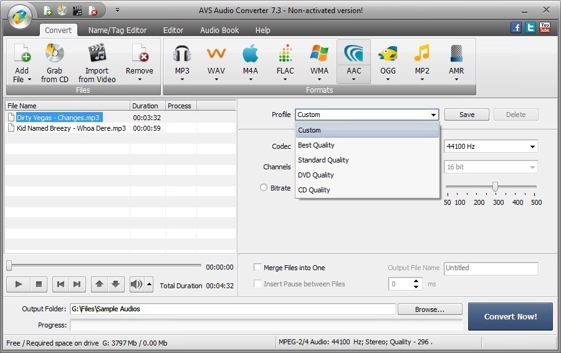Toggle Insert Pause between Files checkbox

tap(257, 284)
